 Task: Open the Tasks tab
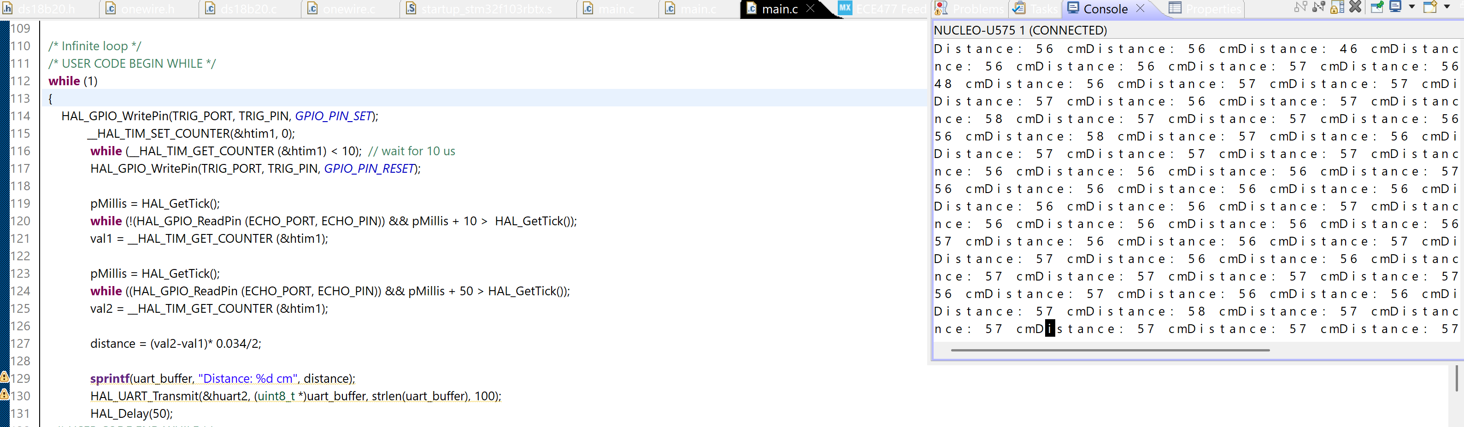click(x=1036, y=9)
